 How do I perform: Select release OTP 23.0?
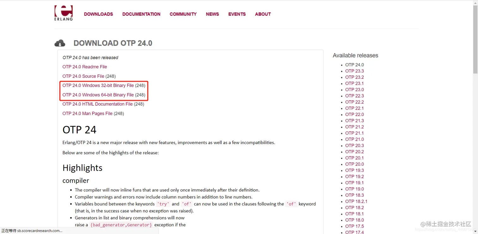(x=354, y=90)
